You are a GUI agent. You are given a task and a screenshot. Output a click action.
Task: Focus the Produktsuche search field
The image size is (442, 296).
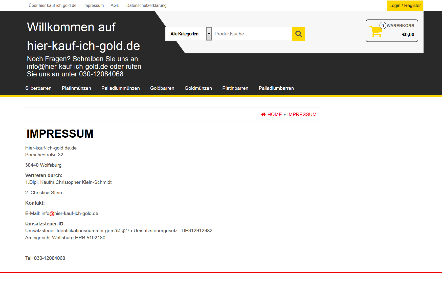[x=252, y=34]
